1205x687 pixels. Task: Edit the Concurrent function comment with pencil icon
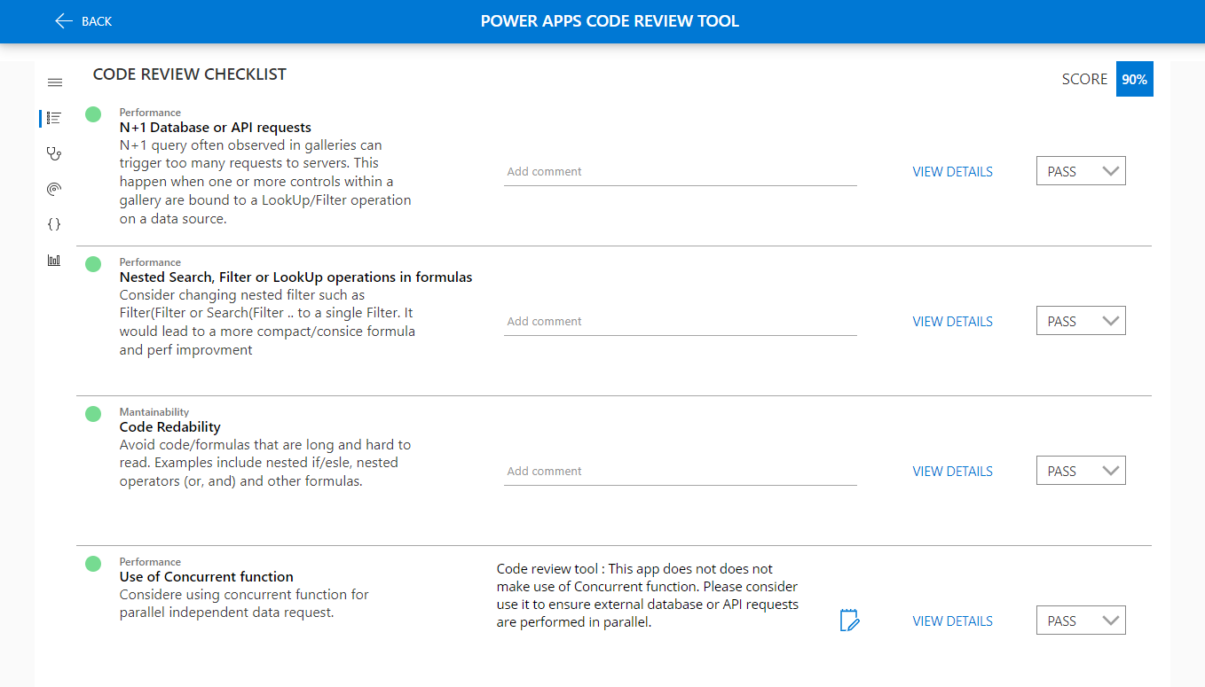pos(849,621)
